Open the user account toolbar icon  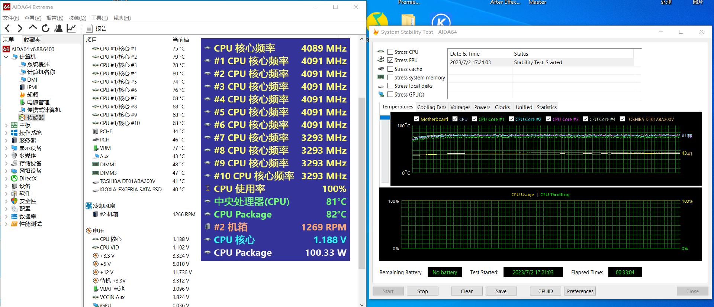pyautogui.click(x=58, y=28)
